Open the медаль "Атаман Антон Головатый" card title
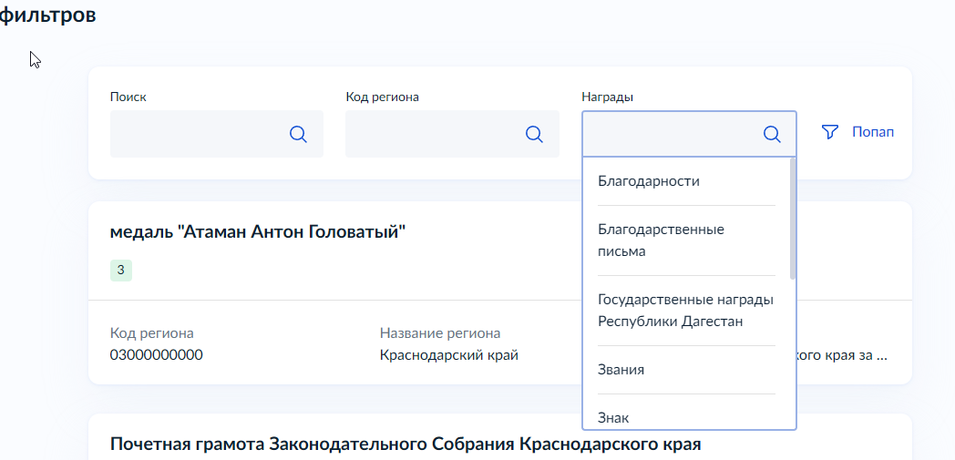 [x=257, y=231]
